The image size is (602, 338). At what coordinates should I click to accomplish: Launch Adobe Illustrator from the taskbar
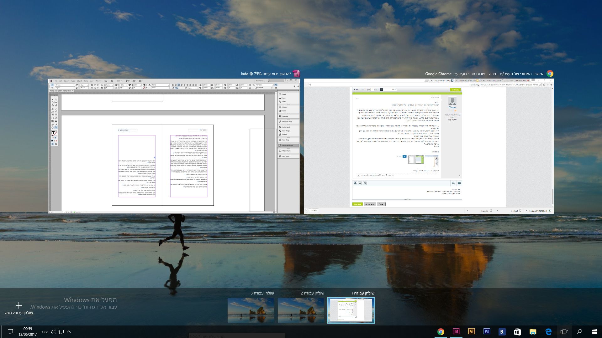[471, 332]
